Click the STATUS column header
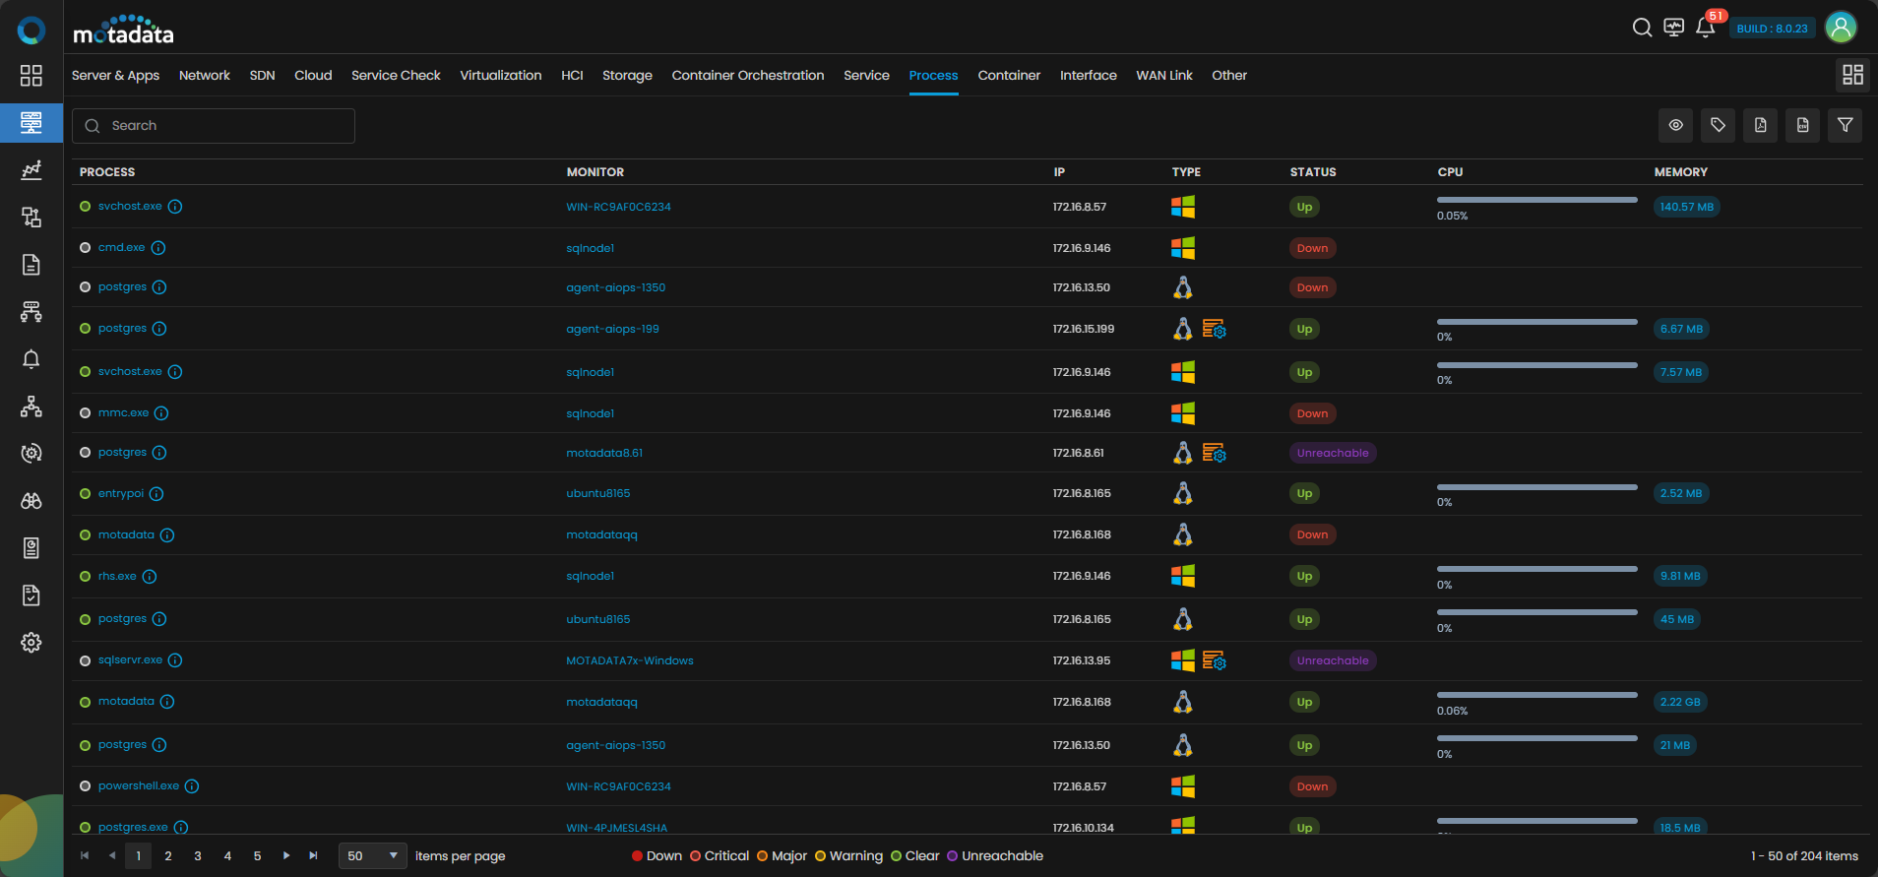 coord(1313,172)
